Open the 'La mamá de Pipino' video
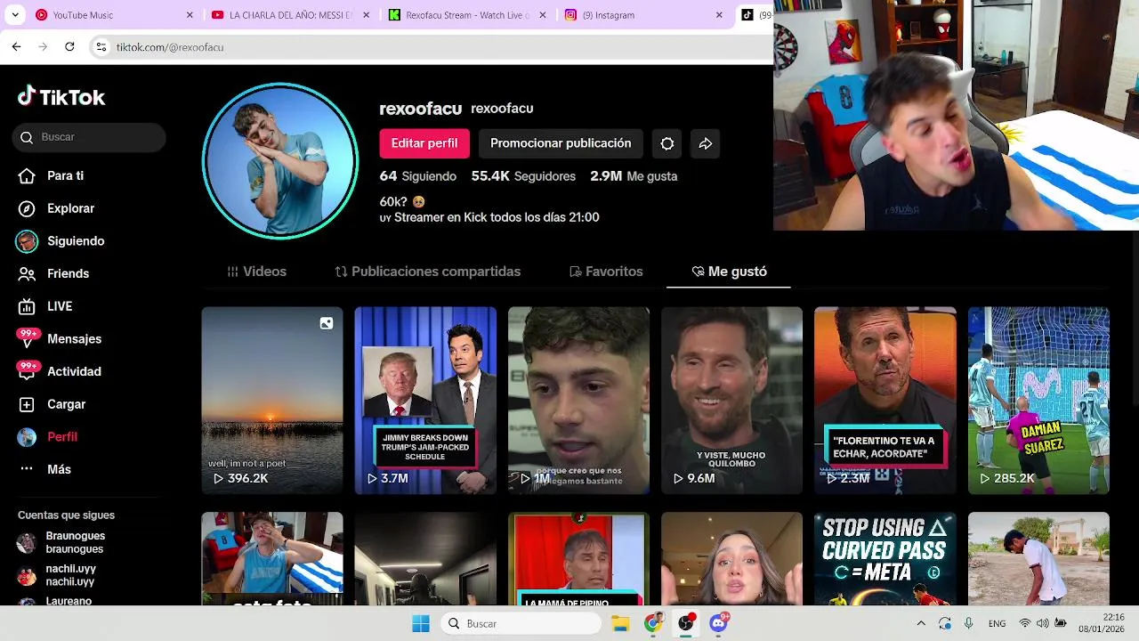 click(x=578, y=558)
